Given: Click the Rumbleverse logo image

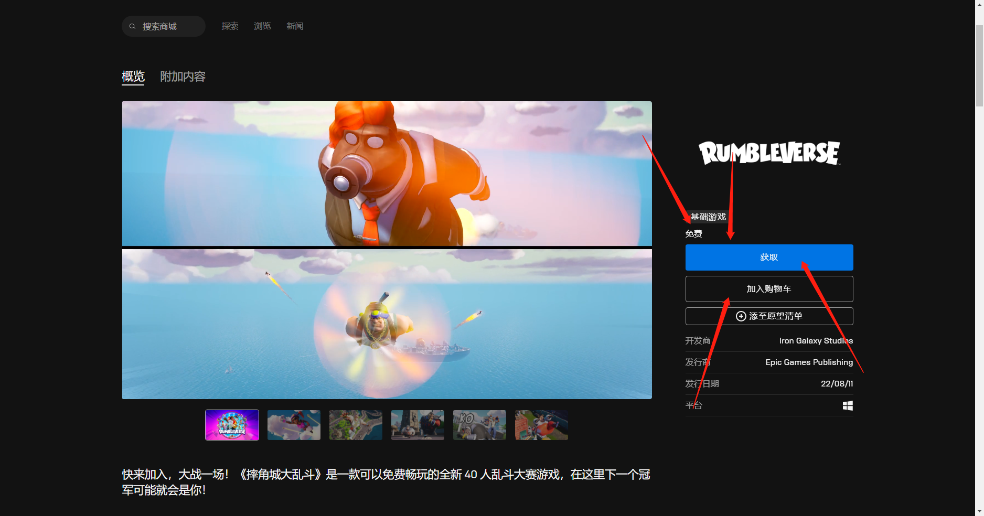Looking at the screenshot, I should coord(769,153).
